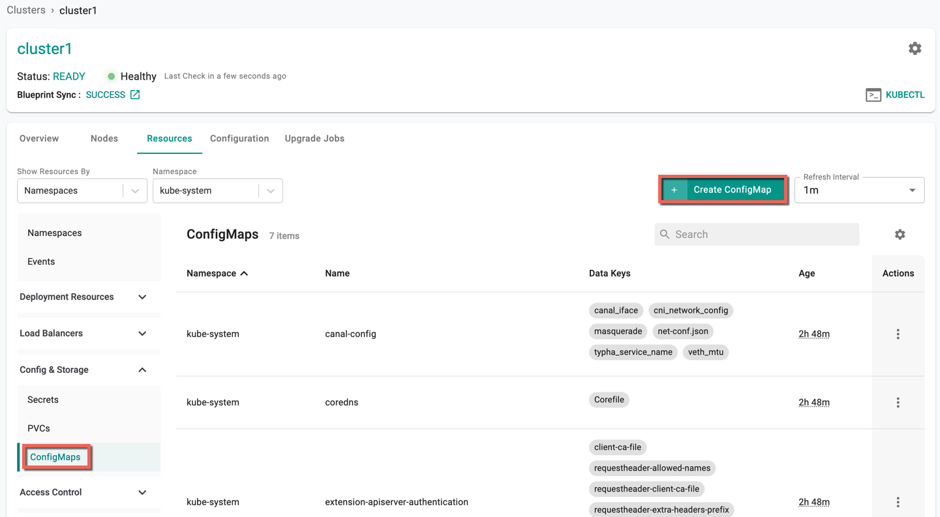Switch to the Nodes tab
This screenshot has width=940, height=517.
(104, 138)
